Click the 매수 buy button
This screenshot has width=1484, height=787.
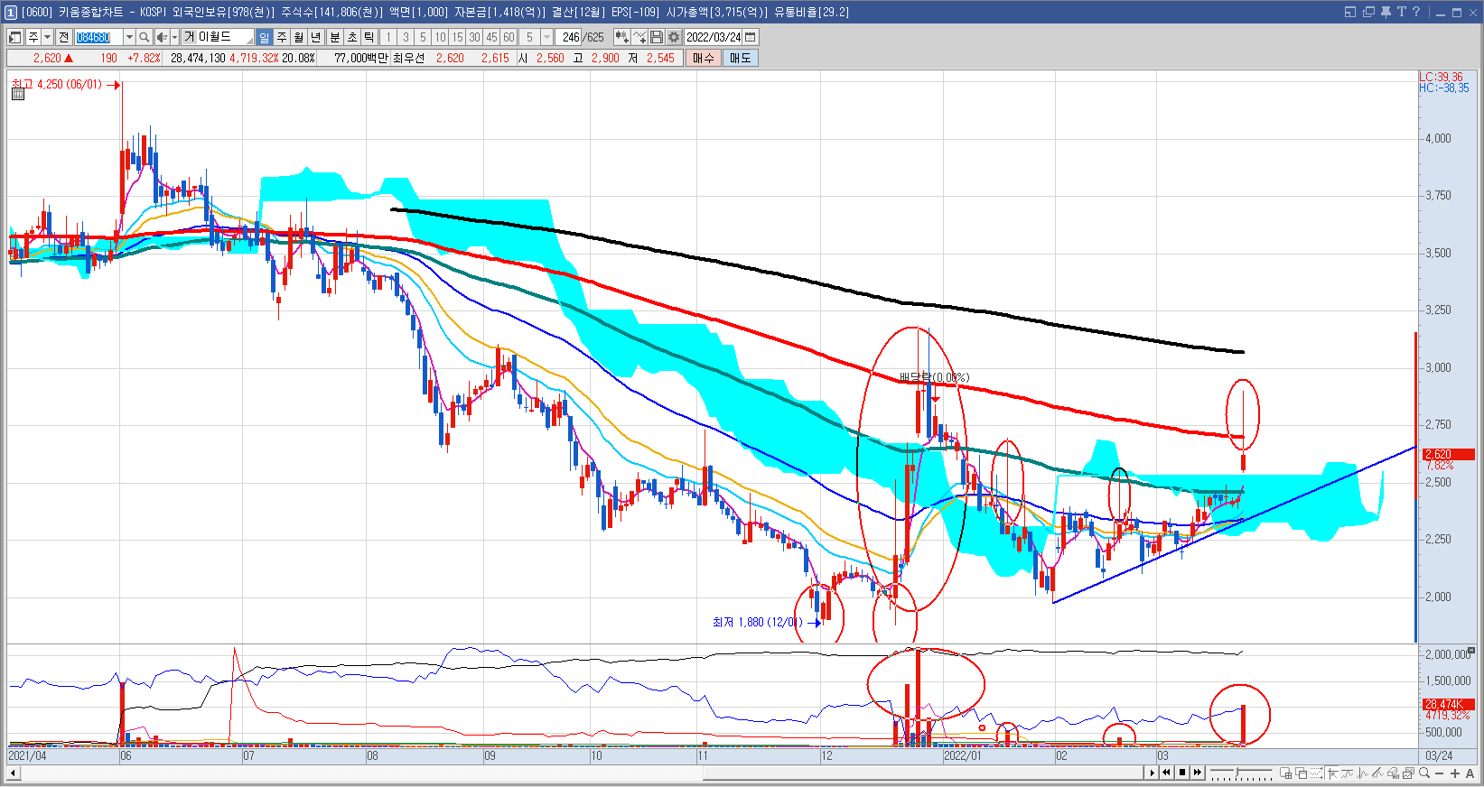pos(704,58)
